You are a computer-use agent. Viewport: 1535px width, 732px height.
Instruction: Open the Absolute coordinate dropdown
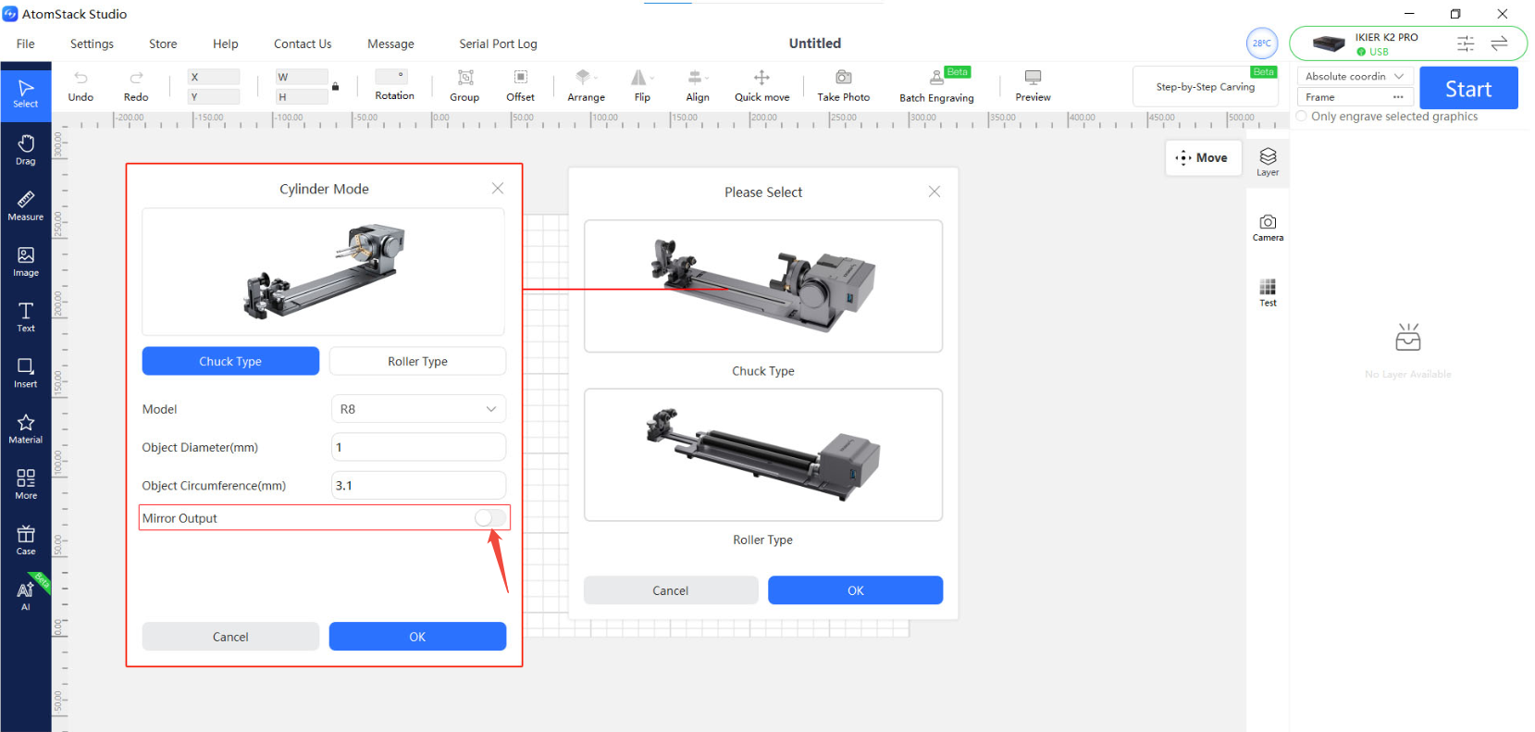(1355, 77)
